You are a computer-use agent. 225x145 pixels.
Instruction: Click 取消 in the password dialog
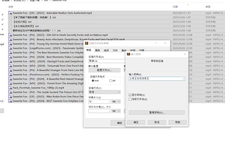[x=157, y=122]
